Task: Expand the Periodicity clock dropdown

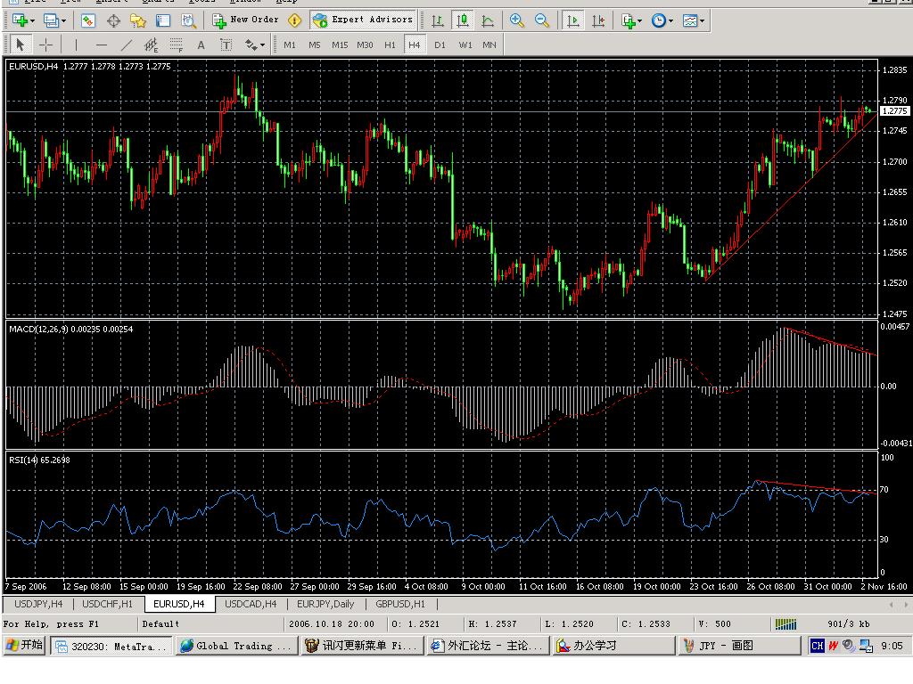Action: pos(670,20)
